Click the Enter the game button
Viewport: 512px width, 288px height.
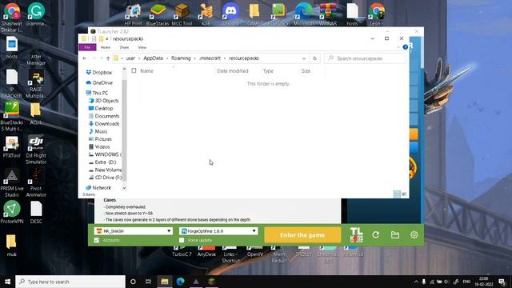[302, 235]
